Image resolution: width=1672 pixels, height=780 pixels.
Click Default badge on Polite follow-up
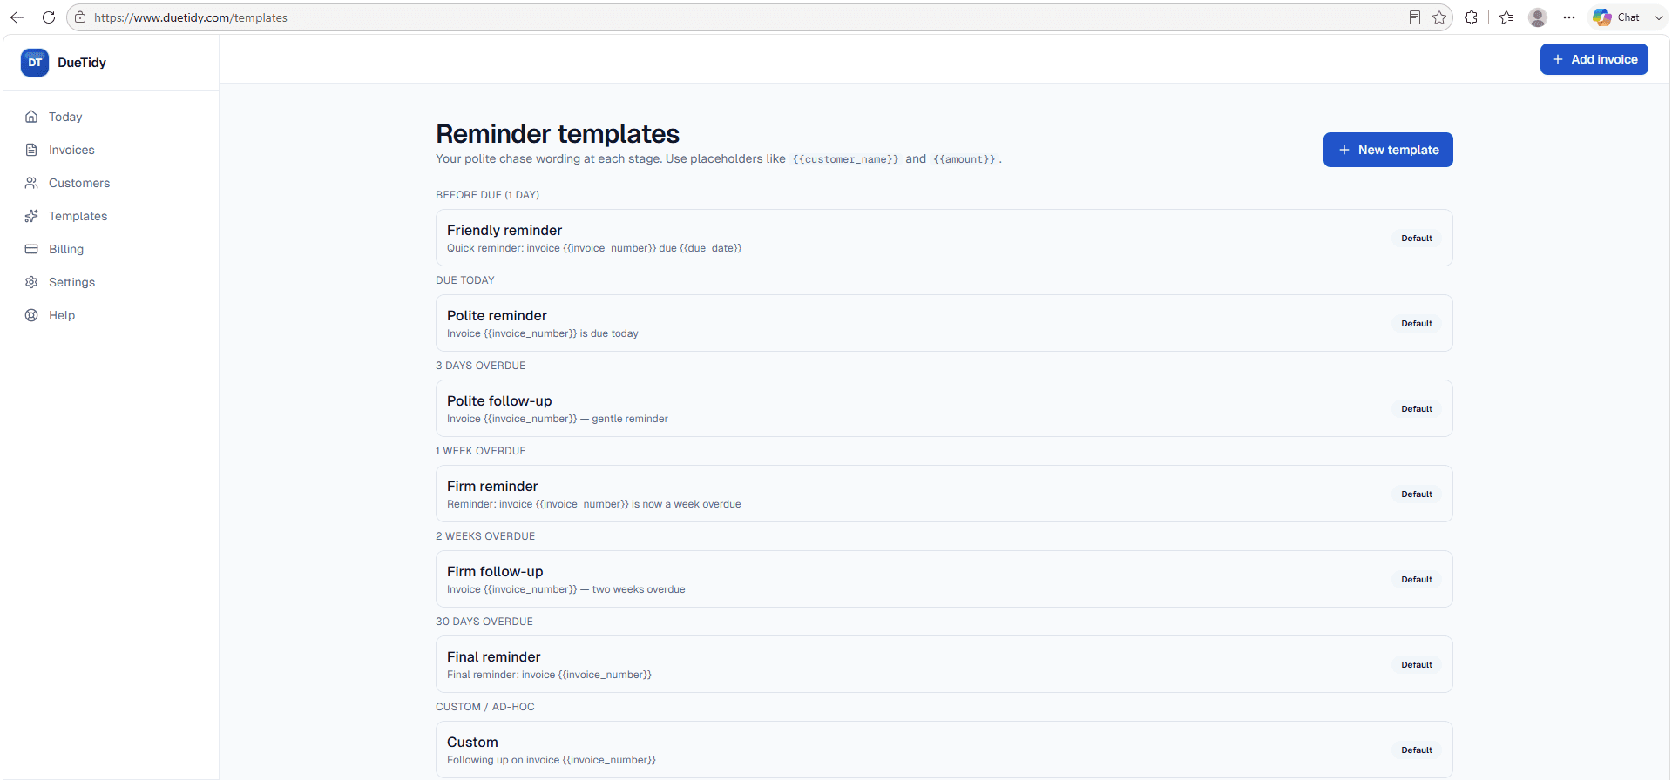(1417, 408)
